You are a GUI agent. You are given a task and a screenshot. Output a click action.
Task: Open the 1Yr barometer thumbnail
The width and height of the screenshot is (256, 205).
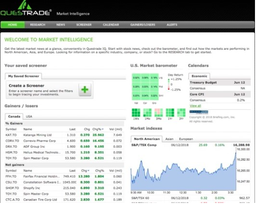click(x=170, y=112)
